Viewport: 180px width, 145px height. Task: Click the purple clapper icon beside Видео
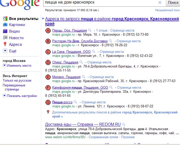[5, 31]
